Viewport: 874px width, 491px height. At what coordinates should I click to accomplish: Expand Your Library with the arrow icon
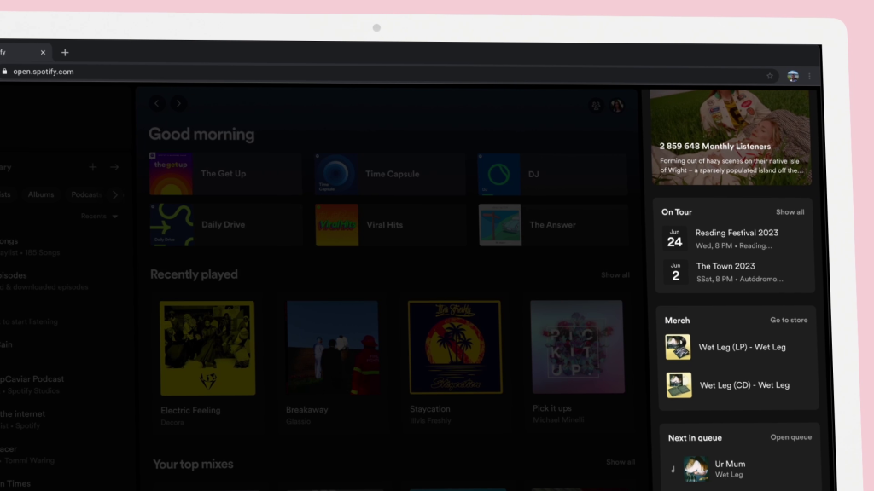pyautogui.click(x=114, y=167)
